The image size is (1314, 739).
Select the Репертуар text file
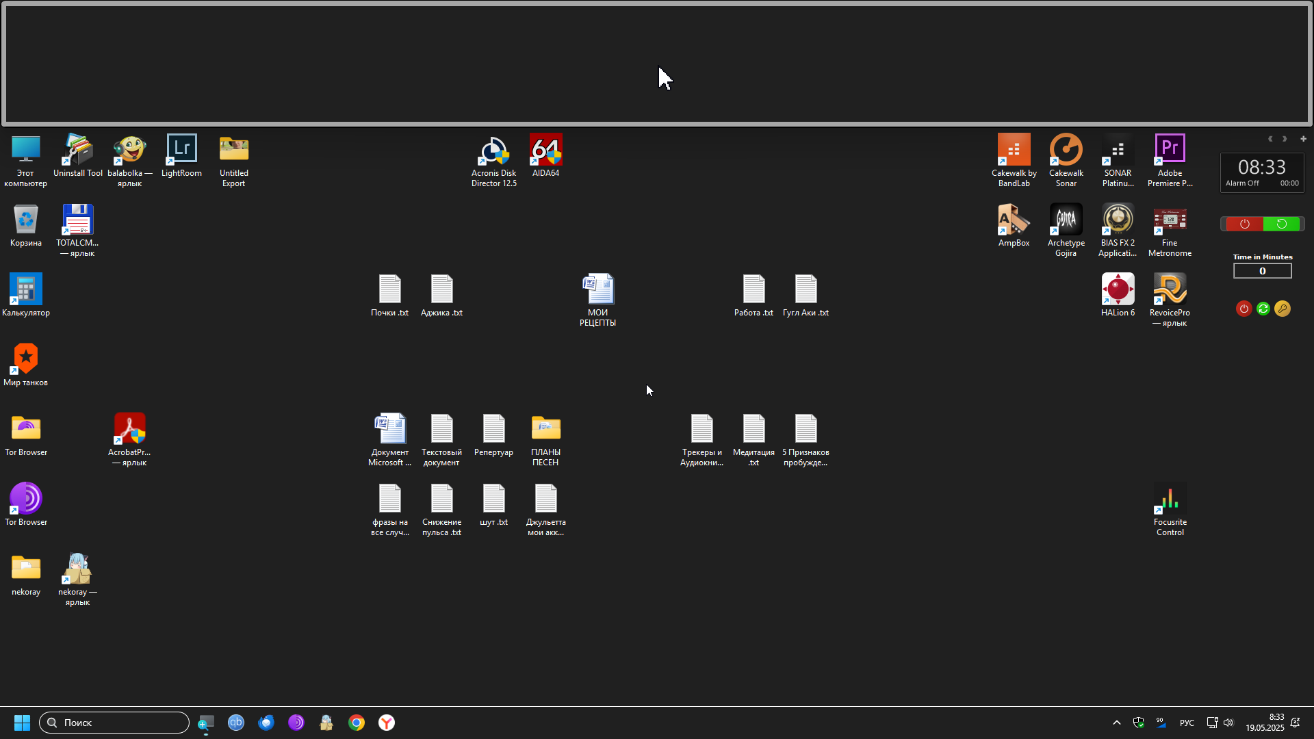[x=493, y=435]
